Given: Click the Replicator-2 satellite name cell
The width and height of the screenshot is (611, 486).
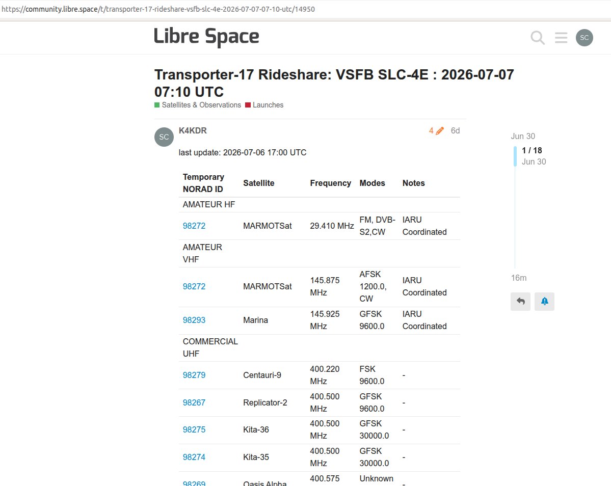Looking at the screenshot, I should click(x=265, y=402).
